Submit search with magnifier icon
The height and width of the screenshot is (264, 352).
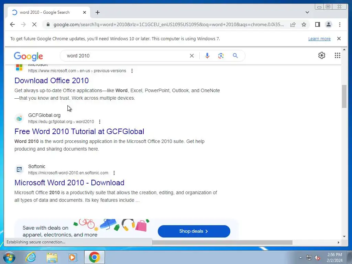[235, 56]
